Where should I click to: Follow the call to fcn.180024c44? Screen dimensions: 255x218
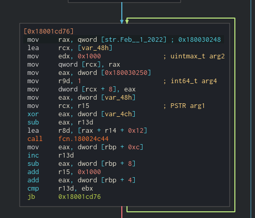[84, 139]
